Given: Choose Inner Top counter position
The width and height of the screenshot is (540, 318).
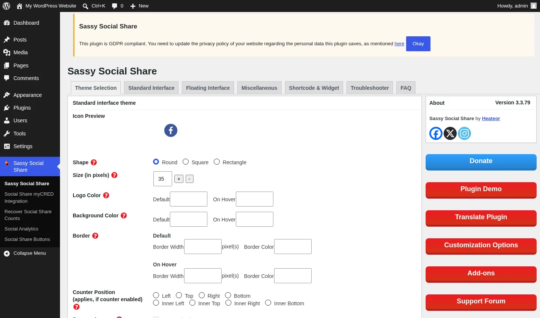Looking at the screenshot, I should click(x=192, y=303).
